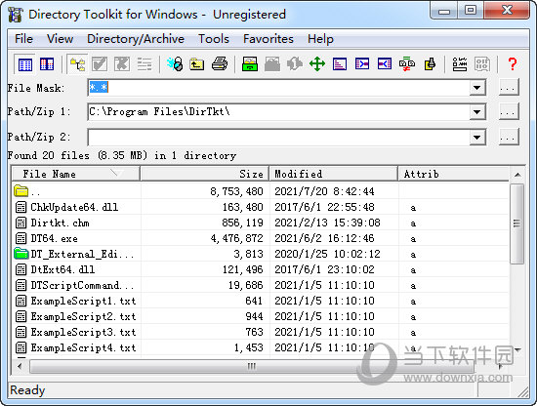Click the grayed X deselect icon
The width and height of the screenshot is (537, 406).
coord(122,64)
